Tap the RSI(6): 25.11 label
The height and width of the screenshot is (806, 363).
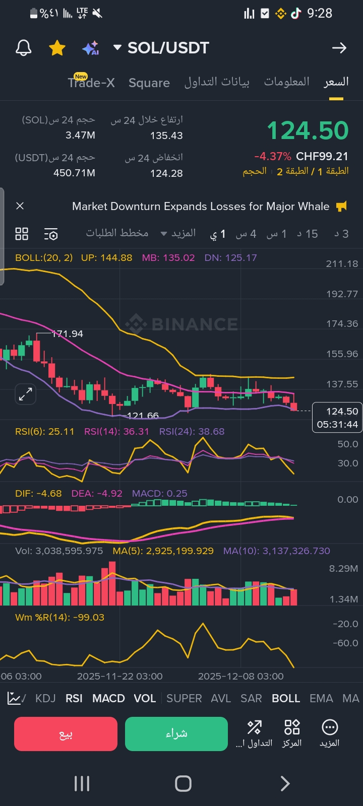click(44, 432)
